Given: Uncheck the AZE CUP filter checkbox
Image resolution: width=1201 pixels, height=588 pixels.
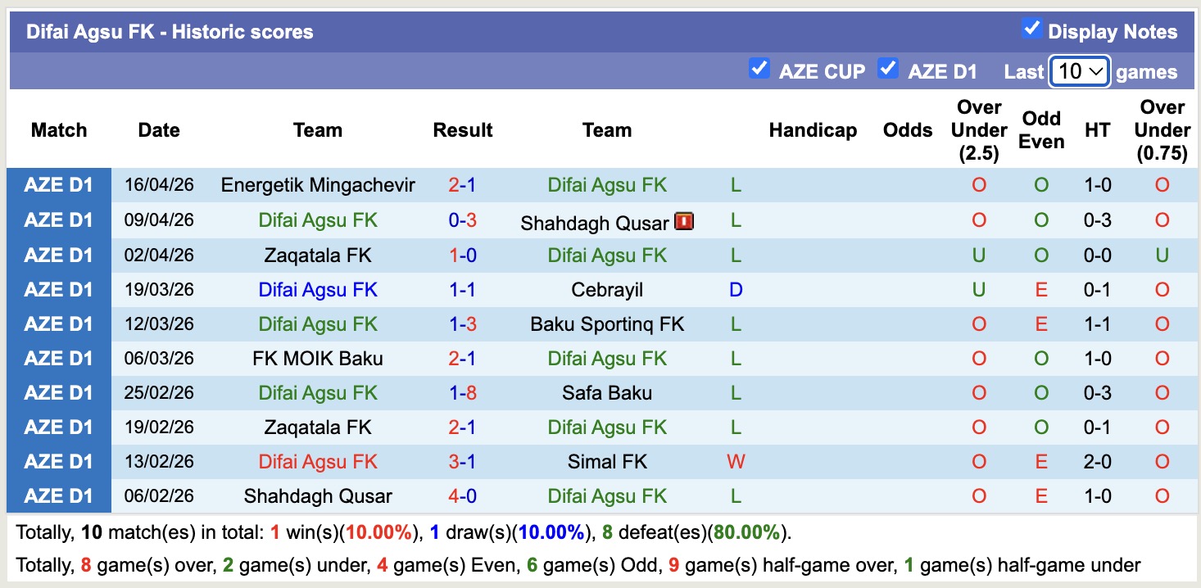Looking at the screenshot, I should tap(759, 69).
